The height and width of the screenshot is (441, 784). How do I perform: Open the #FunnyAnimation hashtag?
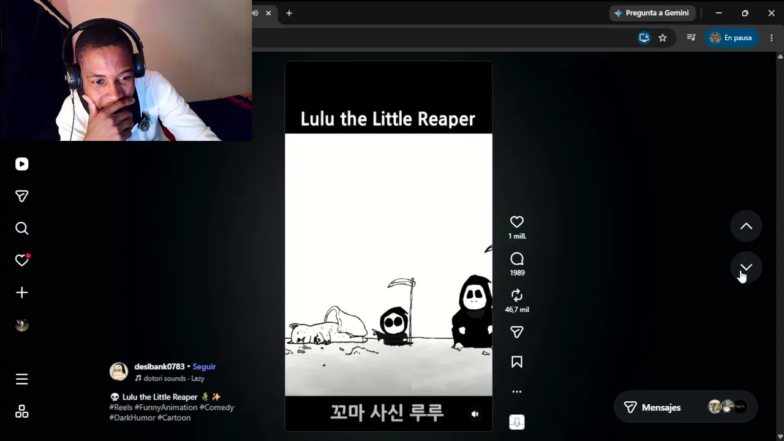(166, 407)
